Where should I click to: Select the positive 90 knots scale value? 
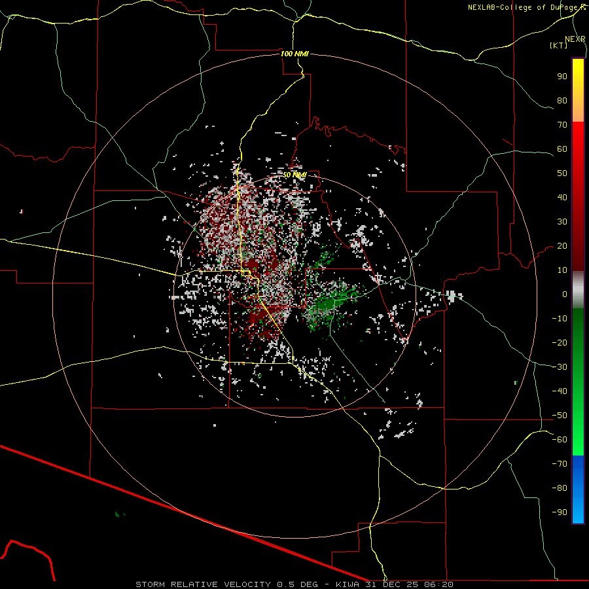562,77
